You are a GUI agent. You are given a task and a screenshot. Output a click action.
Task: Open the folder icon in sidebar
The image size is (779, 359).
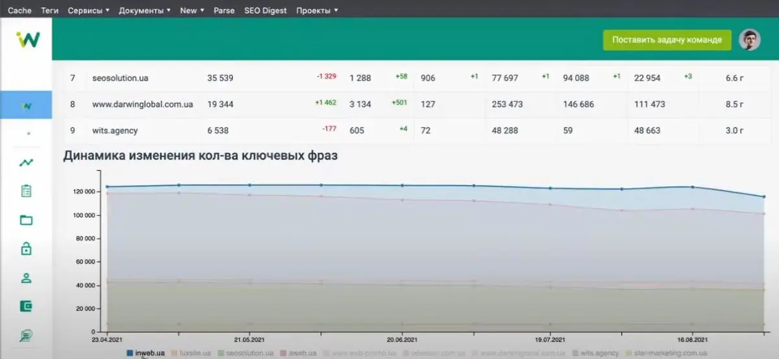pos(26,220)
